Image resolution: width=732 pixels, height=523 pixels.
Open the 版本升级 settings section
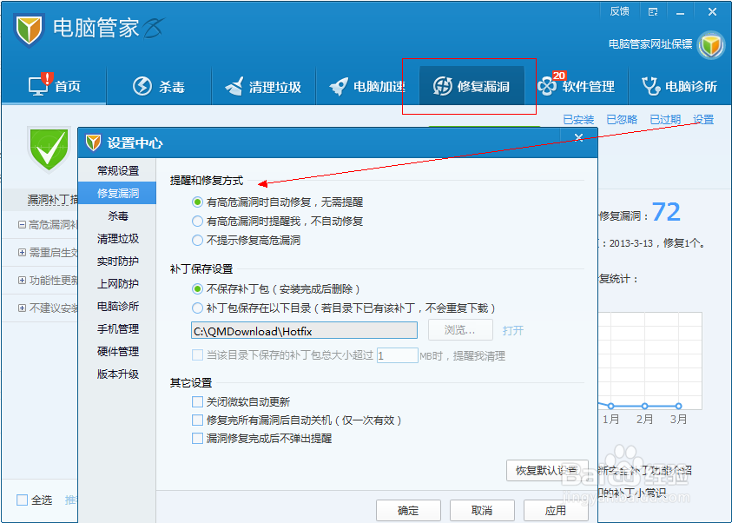click(x=116, y=374)
